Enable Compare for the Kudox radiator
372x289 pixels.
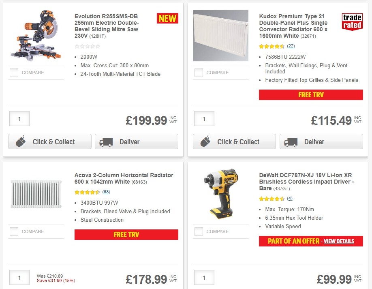198,72
